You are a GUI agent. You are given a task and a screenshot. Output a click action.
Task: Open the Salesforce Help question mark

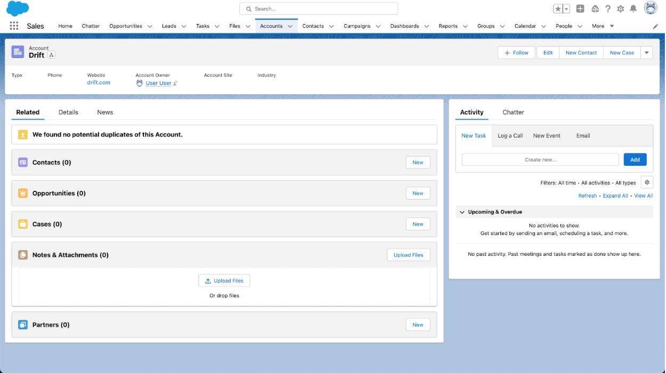608,9
